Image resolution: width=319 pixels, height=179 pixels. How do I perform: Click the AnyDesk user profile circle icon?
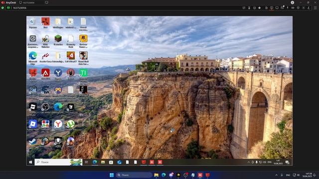coord(293,2)
